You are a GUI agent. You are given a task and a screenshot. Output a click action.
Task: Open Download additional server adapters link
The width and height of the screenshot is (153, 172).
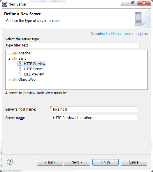(119, 34)
